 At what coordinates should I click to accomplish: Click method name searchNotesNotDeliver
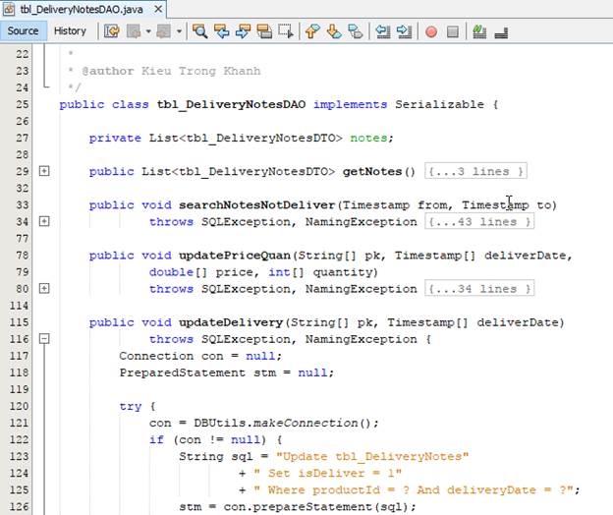tap(256, 204)
